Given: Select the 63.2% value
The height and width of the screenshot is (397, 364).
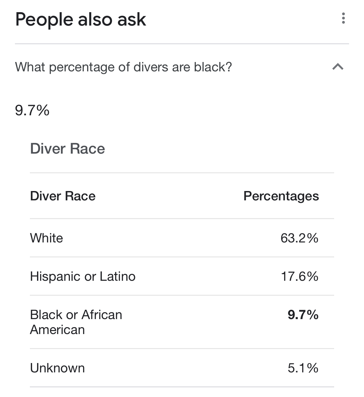Looking at the screenshot, I should coord(300,238).
